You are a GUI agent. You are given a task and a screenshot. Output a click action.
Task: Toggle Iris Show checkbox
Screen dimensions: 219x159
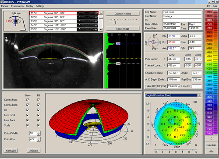[x=28, y=110]
